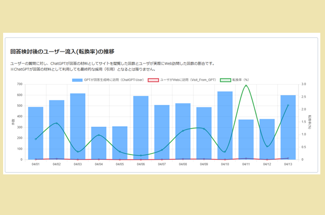Click the 04/08 x-axis date label
This screenshot has height=215, width=325.
tap(183, 165)
